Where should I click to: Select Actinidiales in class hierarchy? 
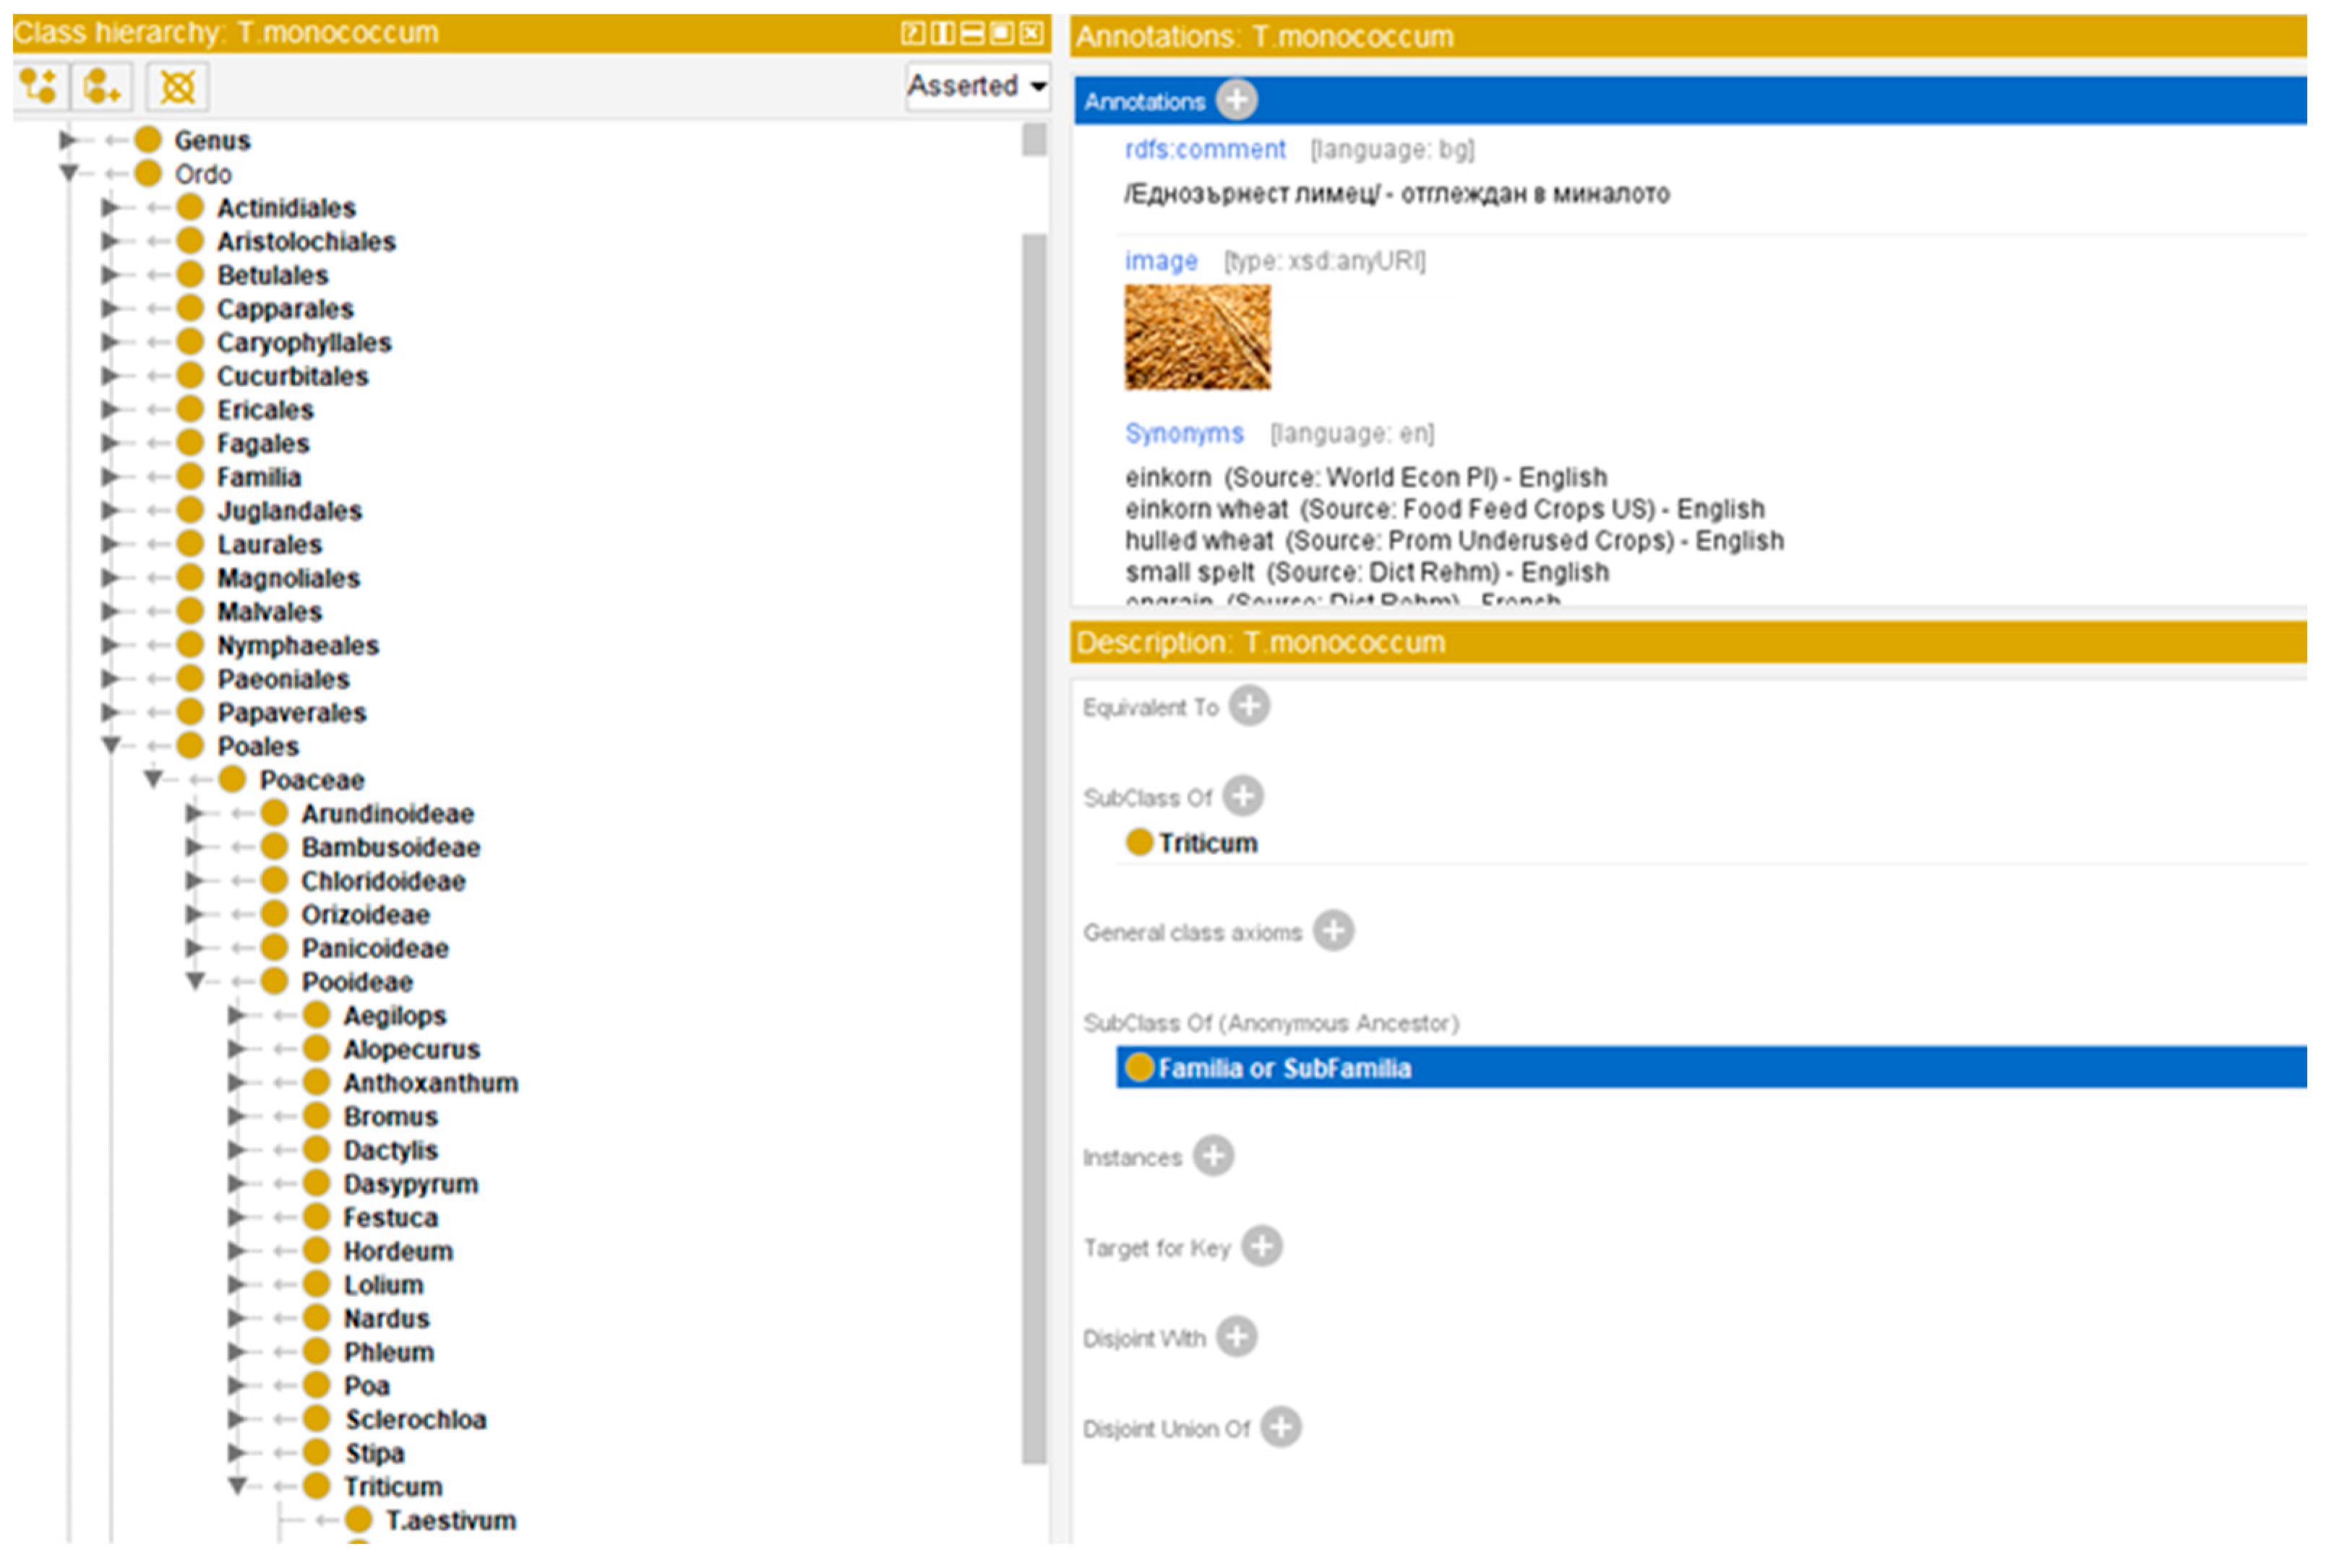click(286, 208)
